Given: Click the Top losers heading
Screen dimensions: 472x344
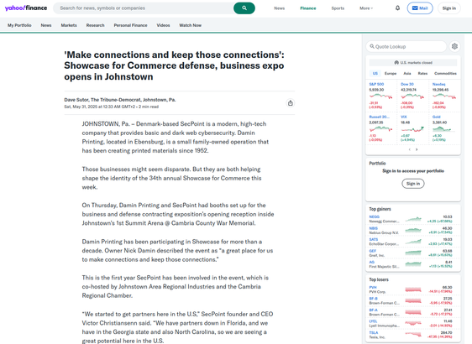Looking at the screenshot, I should pos(379,279).
